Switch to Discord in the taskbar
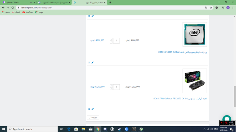236x132 pixels. click(x=105, y=129)
